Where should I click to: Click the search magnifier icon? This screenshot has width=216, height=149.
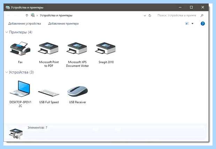[x=202, y=16]
